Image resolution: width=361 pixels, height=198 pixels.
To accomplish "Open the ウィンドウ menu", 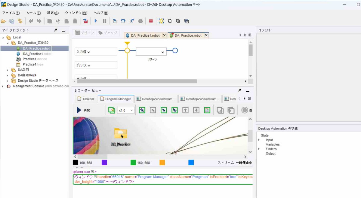I will click(x=76, y=13).
